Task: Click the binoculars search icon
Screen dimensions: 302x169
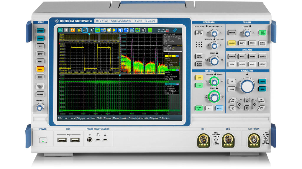Action: [x=138, y=30]
